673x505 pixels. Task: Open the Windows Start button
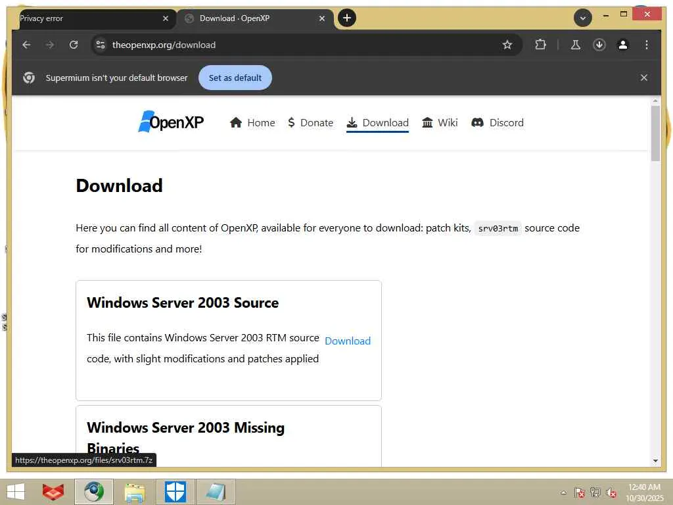pos(16,492)
